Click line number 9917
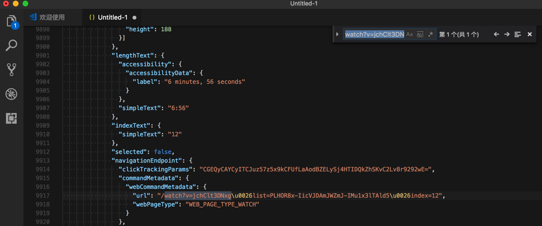542x226 pixels. (x=42, y=196)
